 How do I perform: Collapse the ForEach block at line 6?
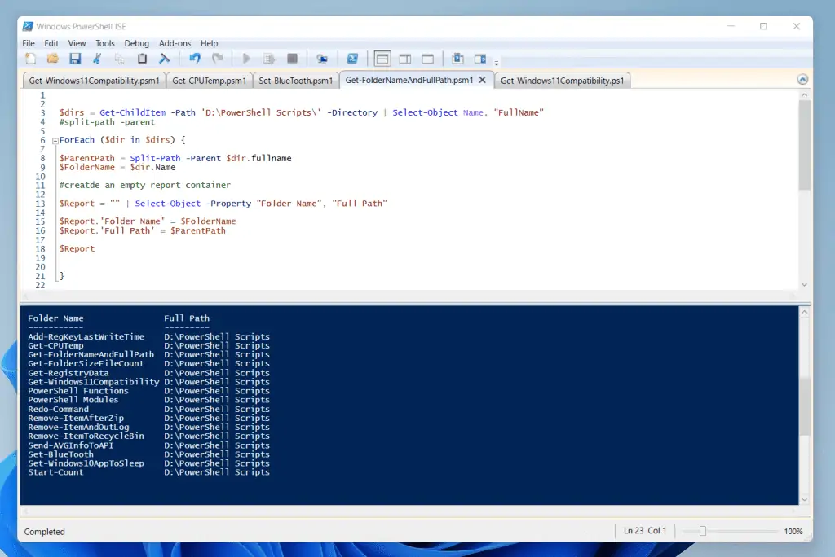(x=55, y=141)
